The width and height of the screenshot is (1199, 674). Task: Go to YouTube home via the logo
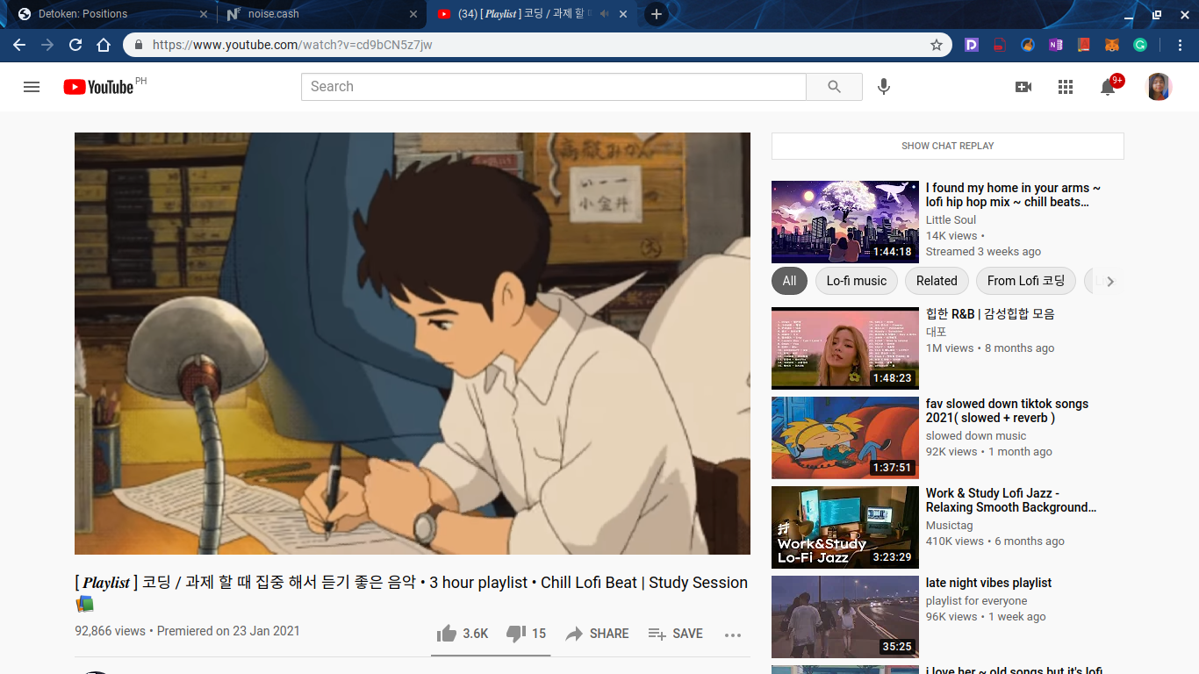click(98, 87)
